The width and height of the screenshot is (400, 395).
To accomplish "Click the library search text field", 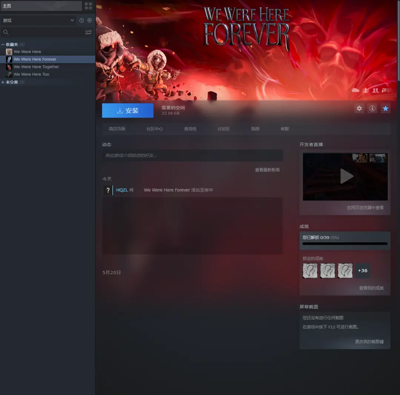I will (46, 32).
